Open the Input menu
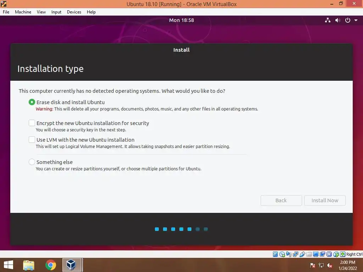This screenshot has width=363, height=272. pos(56,12)
